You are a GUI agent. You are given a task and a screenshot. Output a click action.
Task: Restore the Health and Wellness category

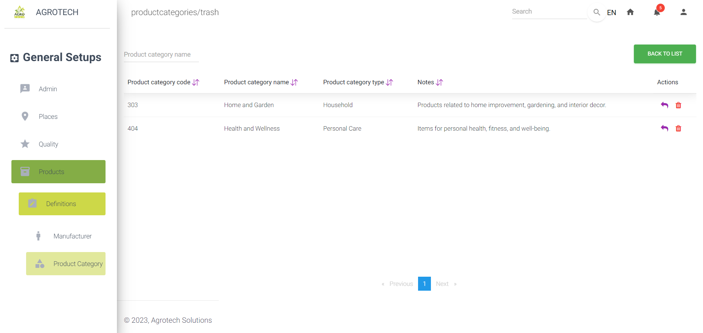click(x=664, y=128)
